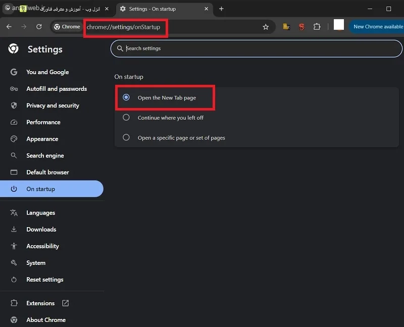Click the chrome://settings/onStartup address bar

(173, 27)
